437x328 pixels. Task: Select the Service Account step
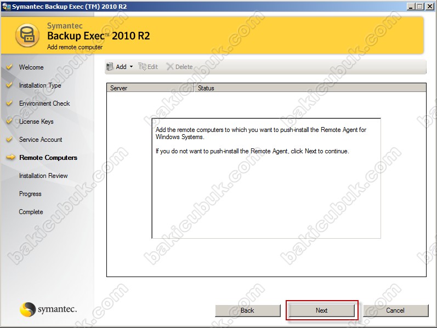tap(41, 140)
